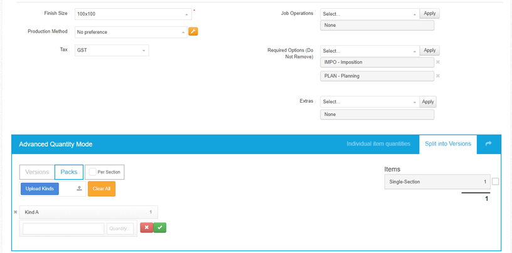Toggle the Per Section checkbox
The height and width of the screenshot is (253, 512).
point(92,172)
